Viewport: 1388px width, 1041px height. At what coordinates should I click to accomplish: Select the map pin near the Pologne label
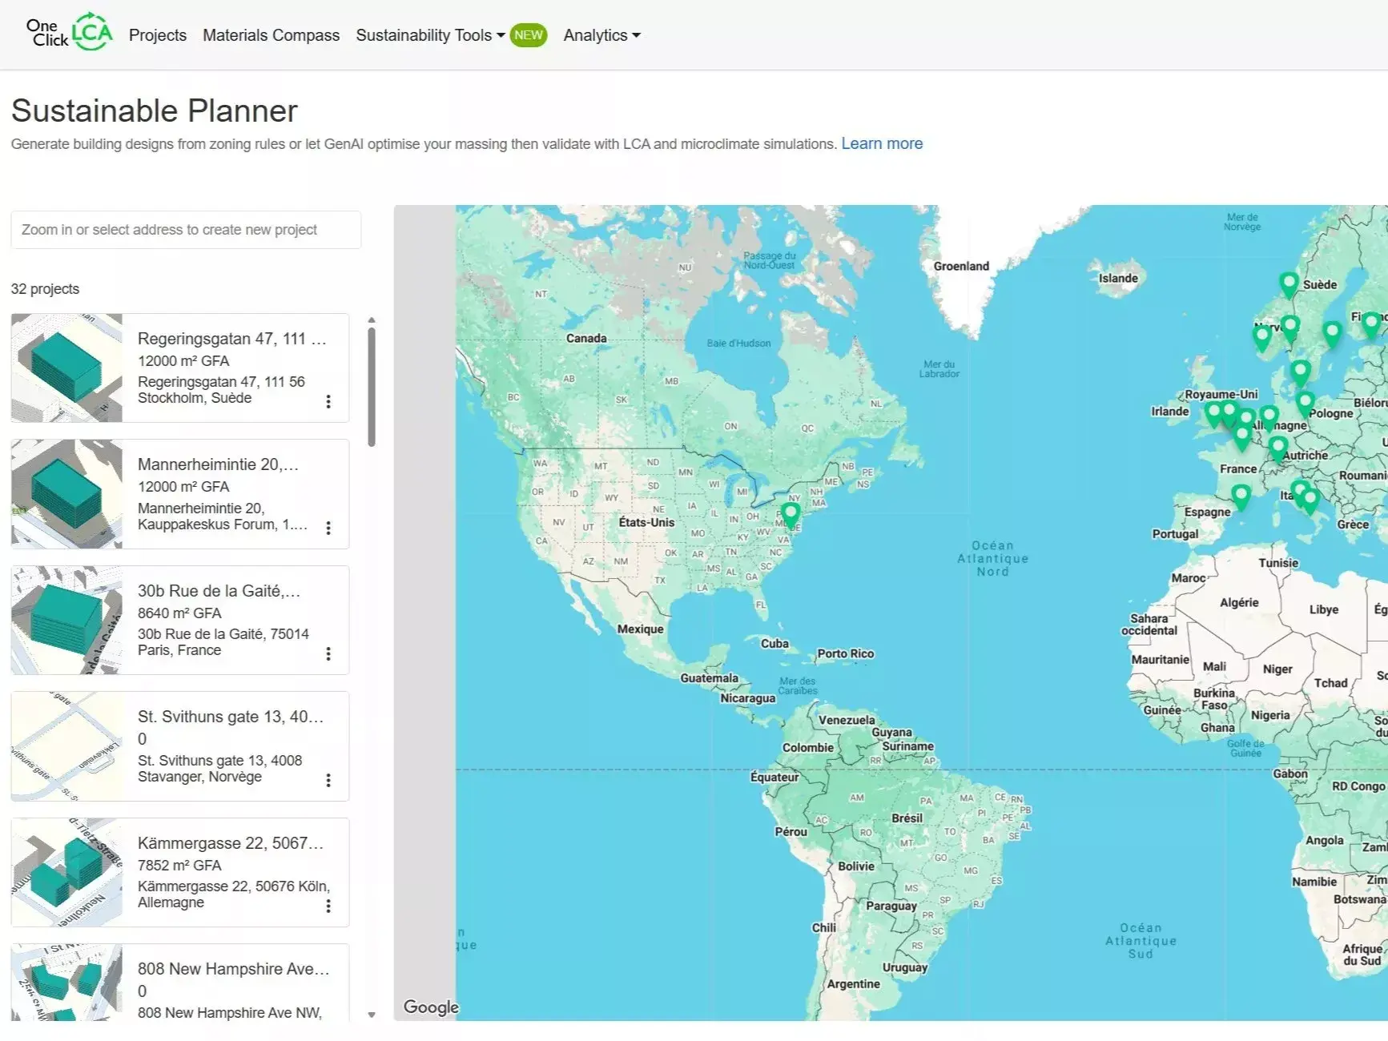click(1306, 403)
